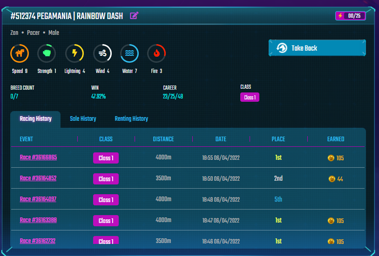Screen dimensions: 379x256
Task: Click date 18:47 06/04/2022
Action: [221, 221]
